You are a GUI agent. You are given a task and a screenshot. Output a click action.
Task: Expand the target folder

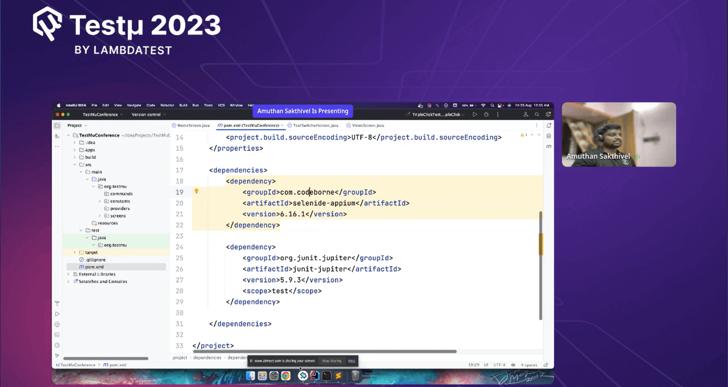click(x=75, y=253)
